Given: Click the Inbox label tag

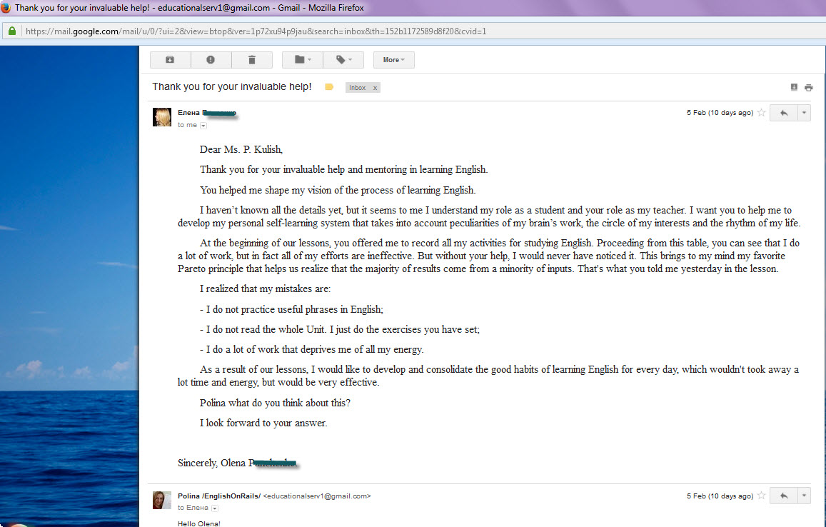Looking at the screenshot, I should tap(357, 88).
